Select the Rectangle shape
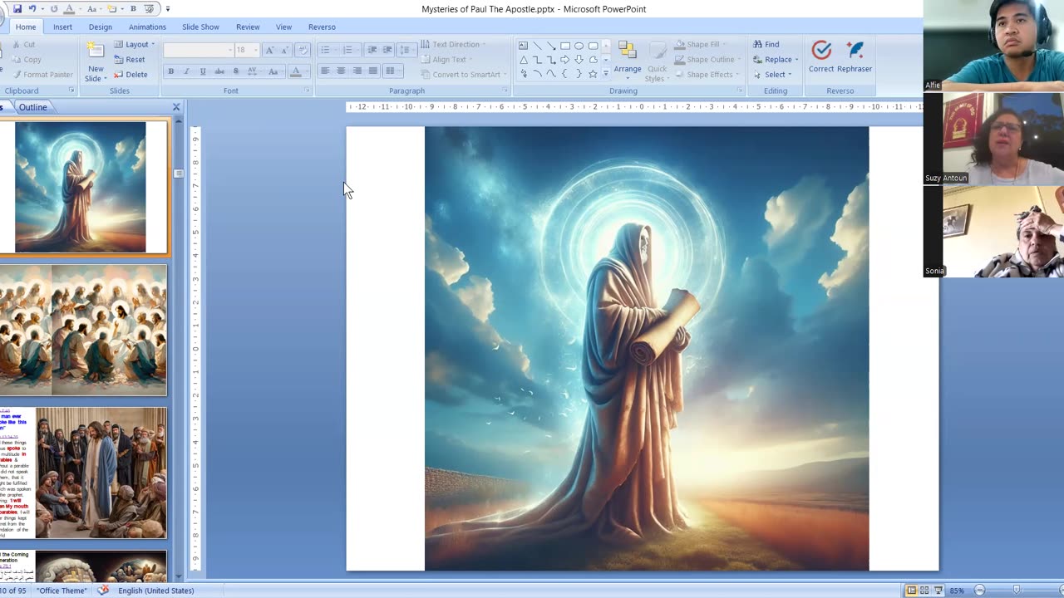 565,46
